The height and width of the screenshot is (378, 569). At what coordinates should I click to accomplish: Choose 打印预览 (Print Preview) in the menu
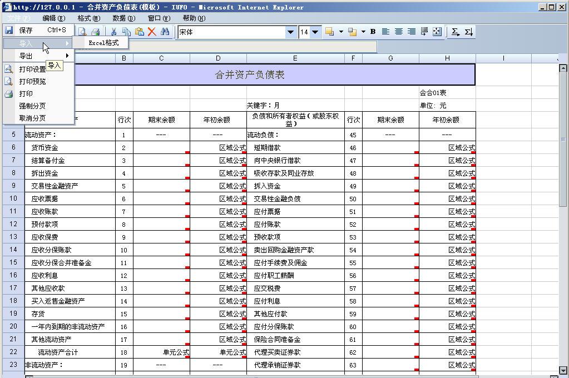tap(32, 82)
